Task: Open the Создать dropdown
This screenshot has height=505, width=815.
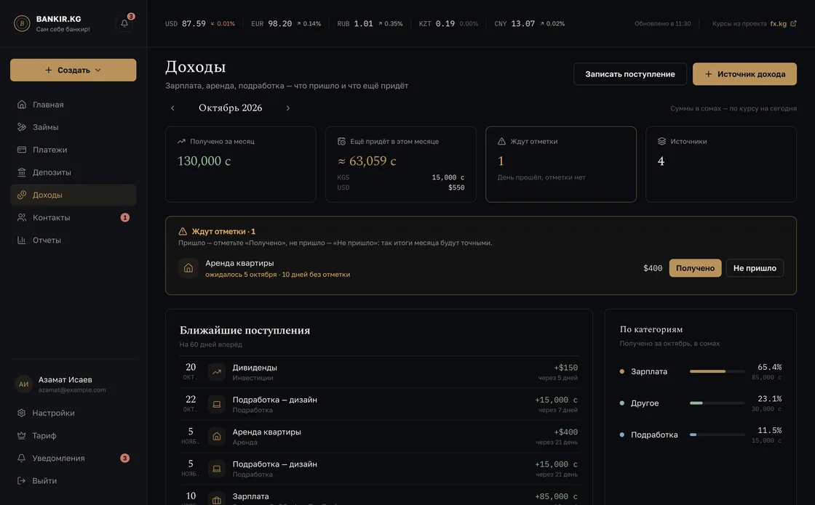Action: 73,70
